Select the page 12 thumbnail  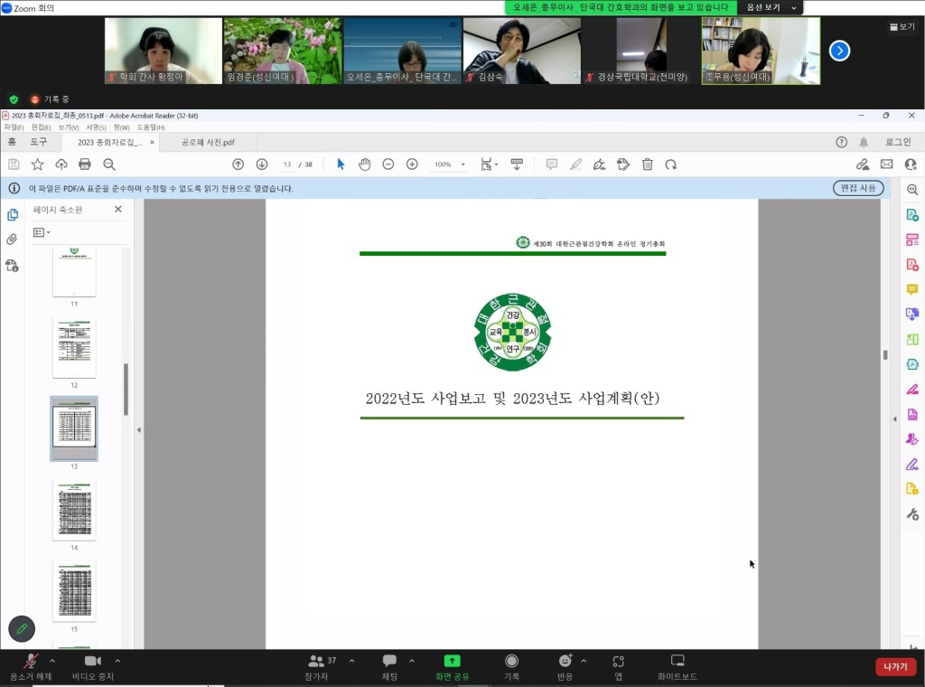[x=74, y=348]
